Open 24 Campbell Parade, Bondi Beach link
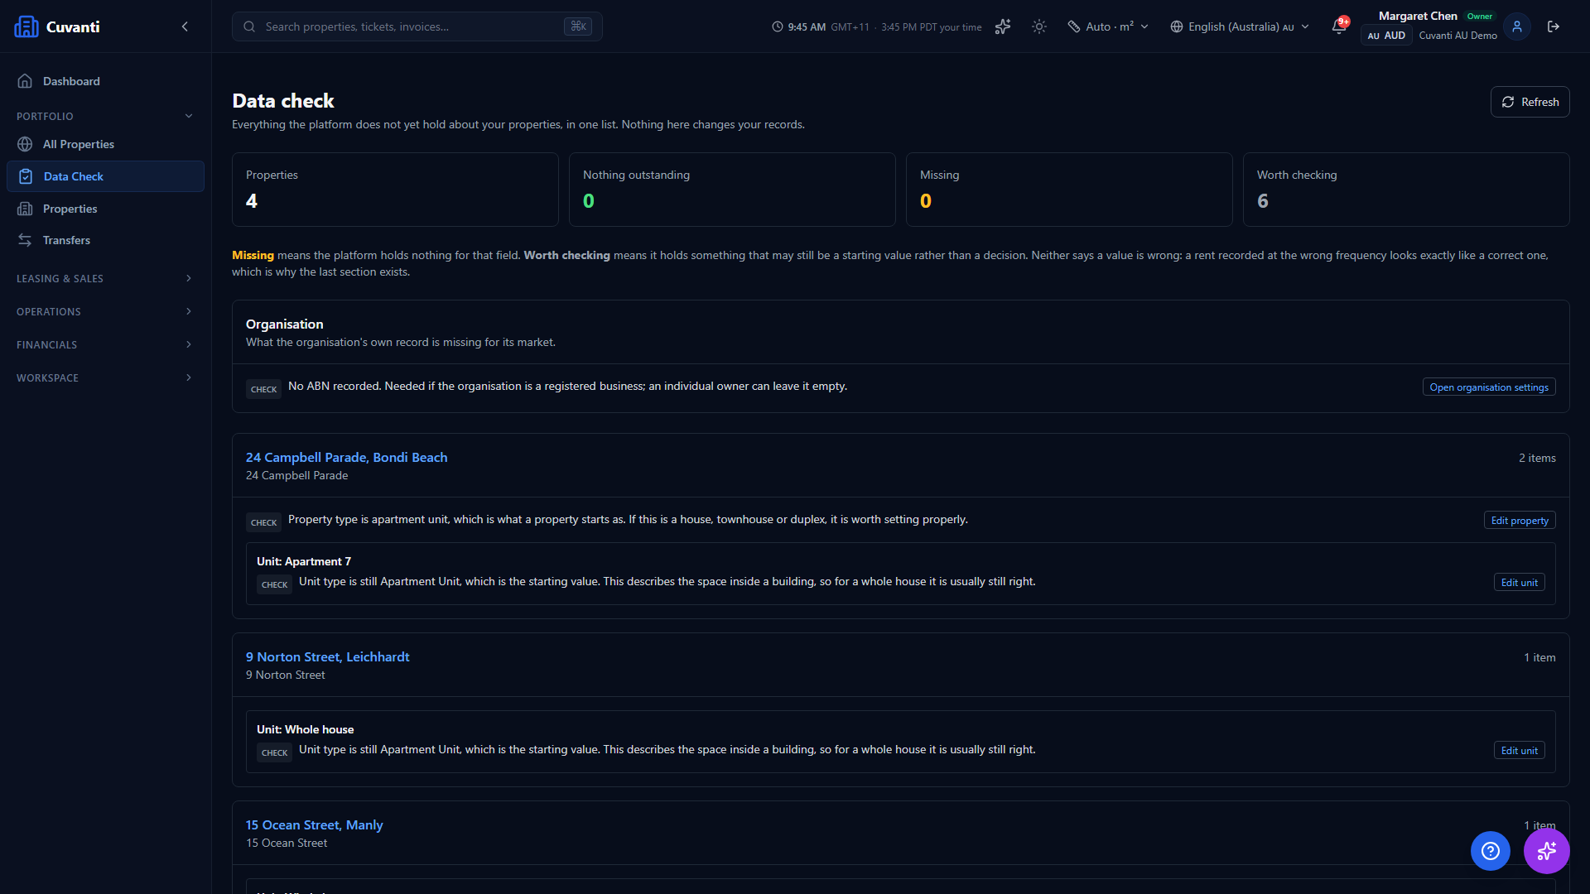This screenshot has height=894, width=1590. 346,457
